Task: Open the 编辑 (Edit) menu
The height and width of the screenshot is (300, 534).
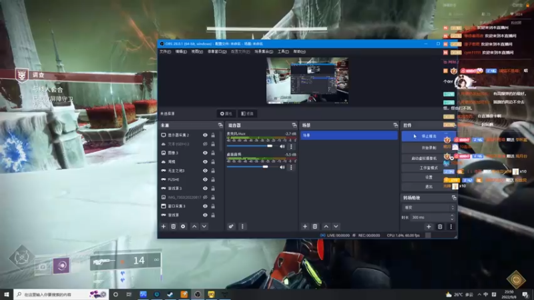Action: tap(181, 52)
